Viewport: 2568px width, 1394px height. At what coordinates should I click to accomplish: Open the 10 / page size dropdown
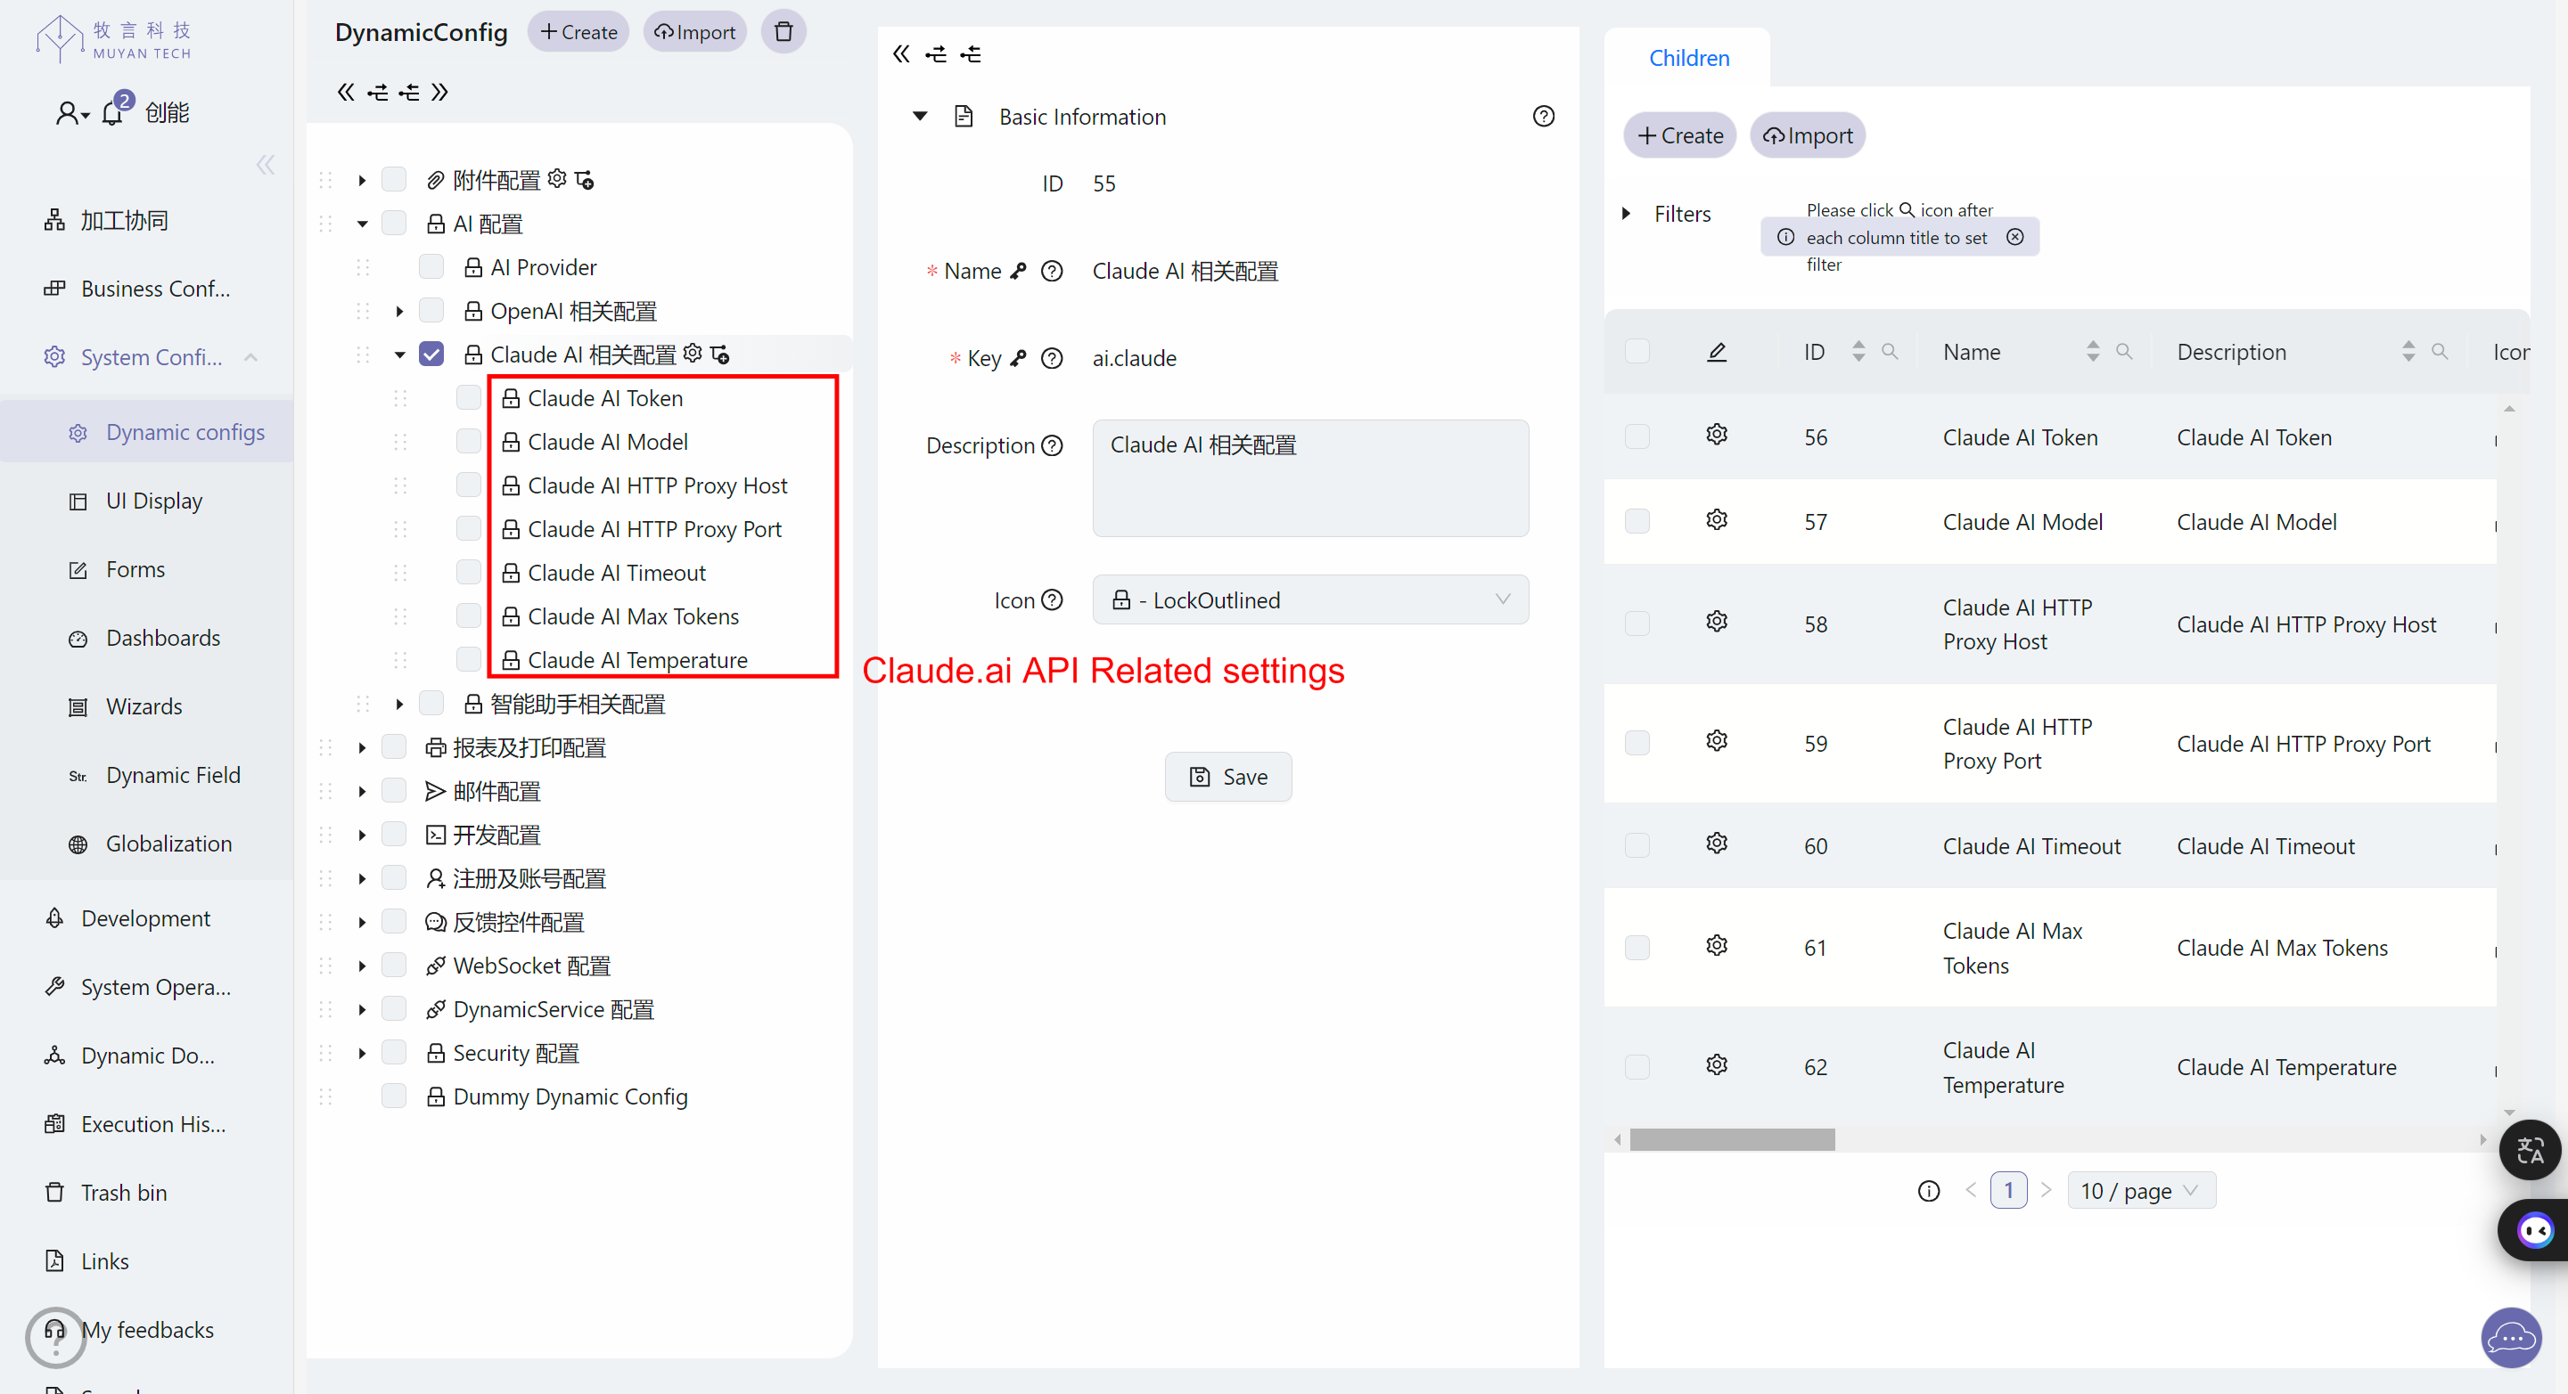tap(2140, 1191)
